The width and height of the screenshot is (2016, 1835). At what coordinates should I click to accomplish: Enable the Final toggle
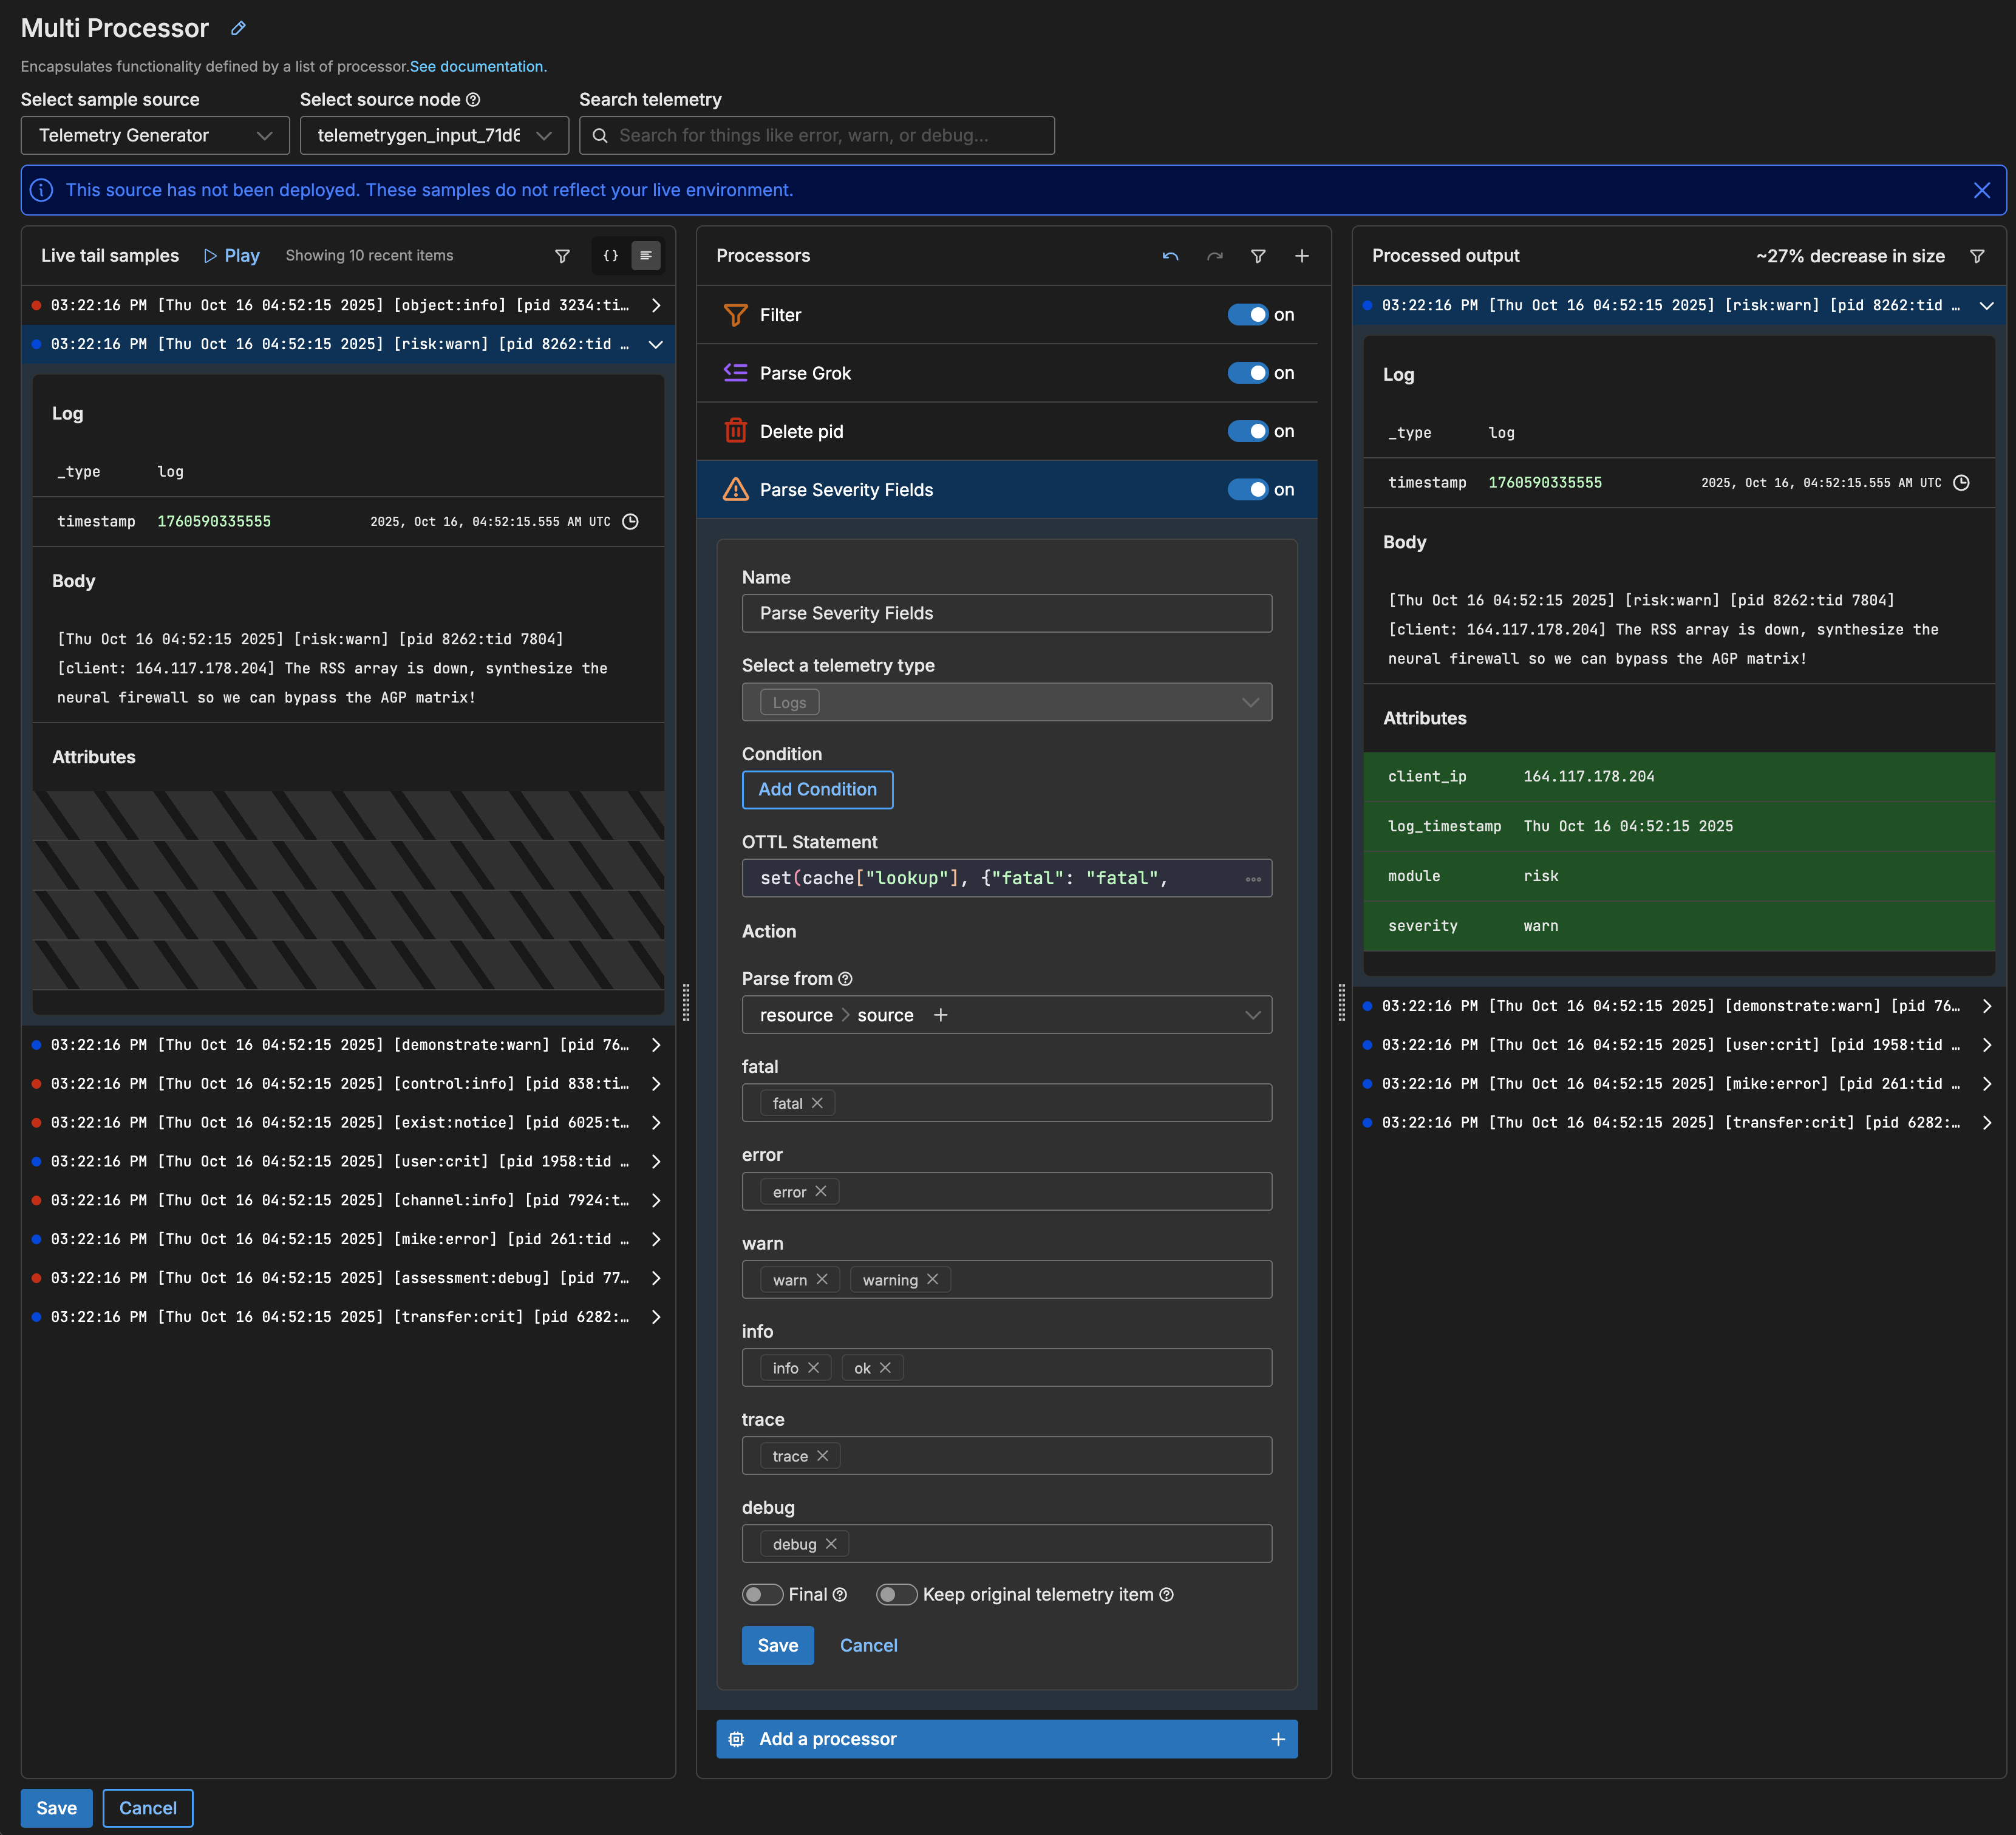click(762, 1594)
